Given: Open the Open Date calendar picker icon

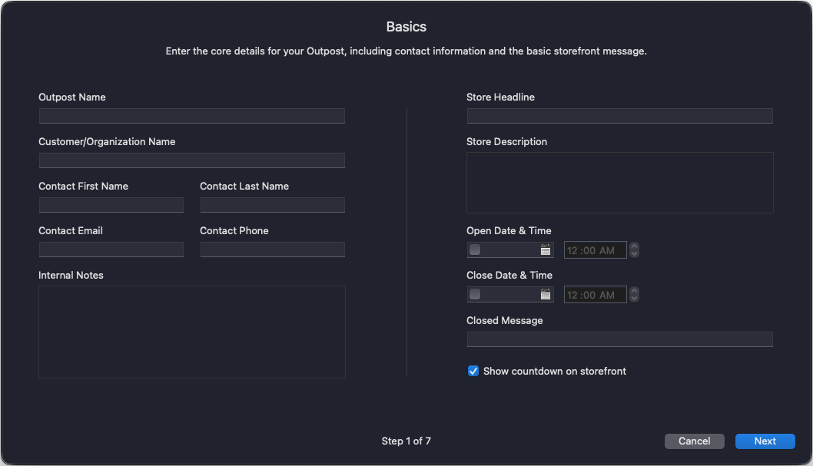Looking at the screenshot, I should [x=546, y=250].
